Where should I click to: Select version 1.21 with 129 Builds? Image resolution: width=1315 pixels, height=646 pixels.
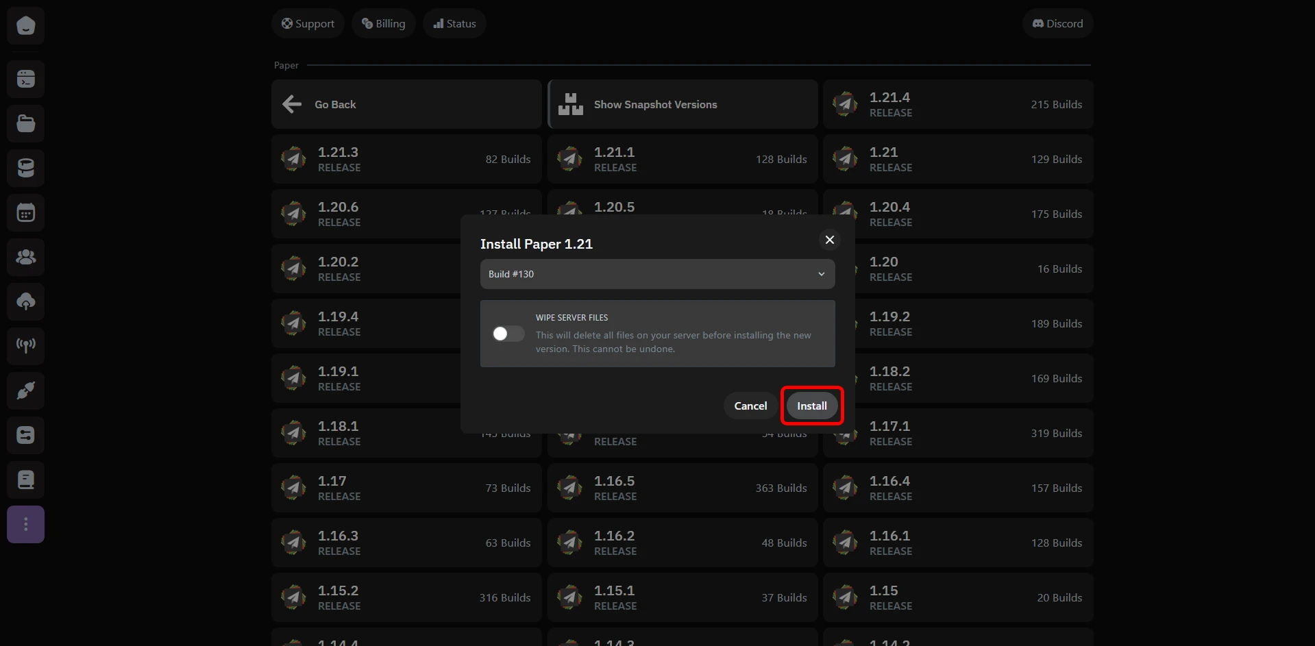point(958,159)
